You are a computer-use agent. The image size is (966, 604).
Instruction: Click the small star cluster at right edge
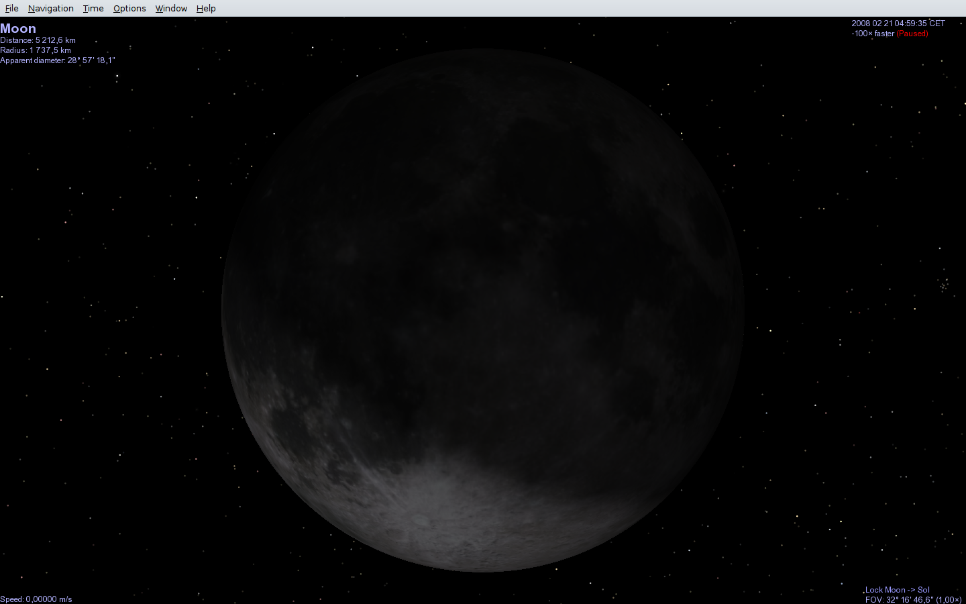click(944, 285)
